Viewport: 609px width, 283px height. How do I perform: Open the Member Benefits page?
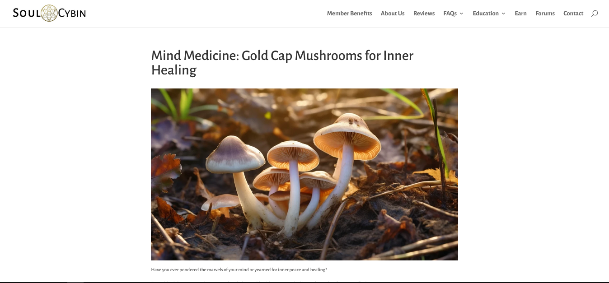(349, 14)
